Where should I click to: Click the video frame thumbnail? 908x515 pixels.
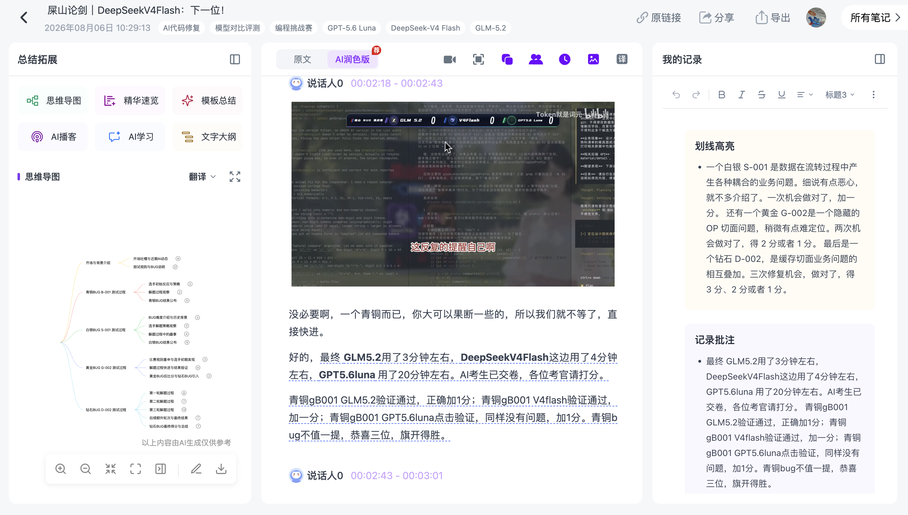click(453, 194)
